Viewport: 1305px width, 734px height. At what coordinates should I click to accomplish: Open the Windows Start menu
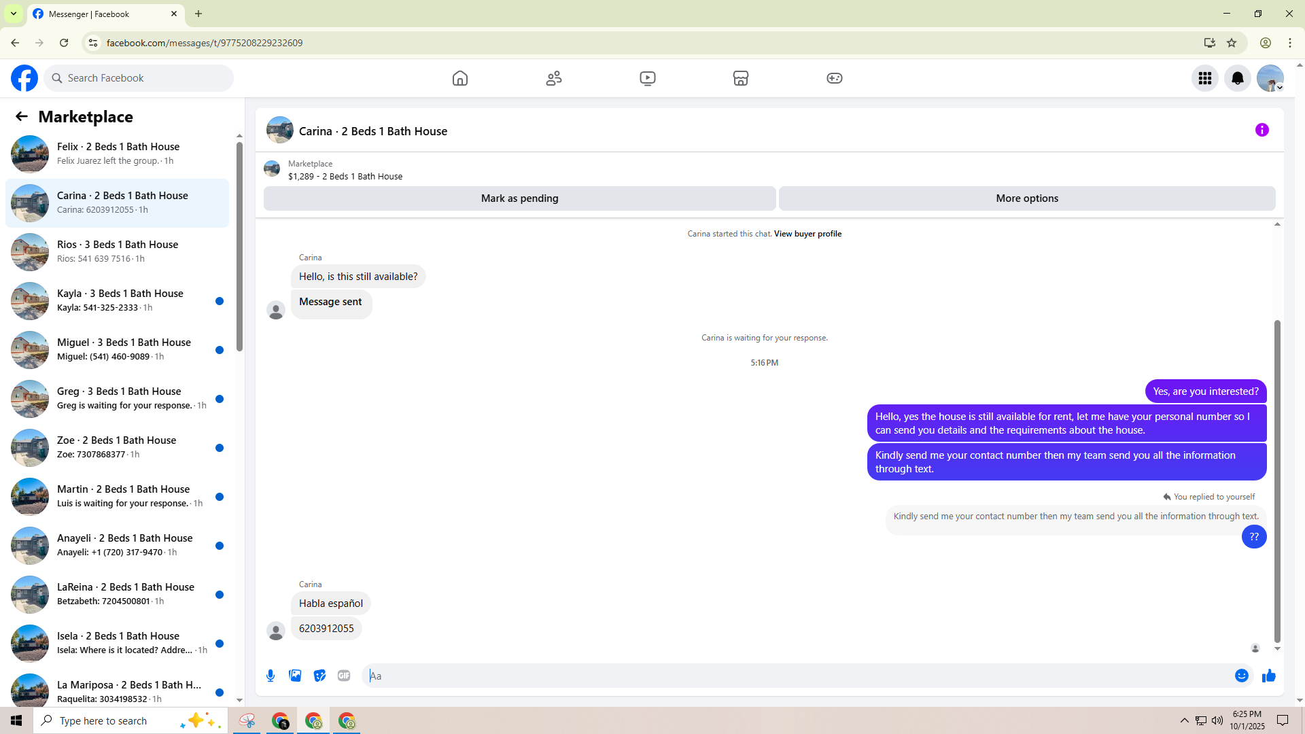click(x=16, y=720)
